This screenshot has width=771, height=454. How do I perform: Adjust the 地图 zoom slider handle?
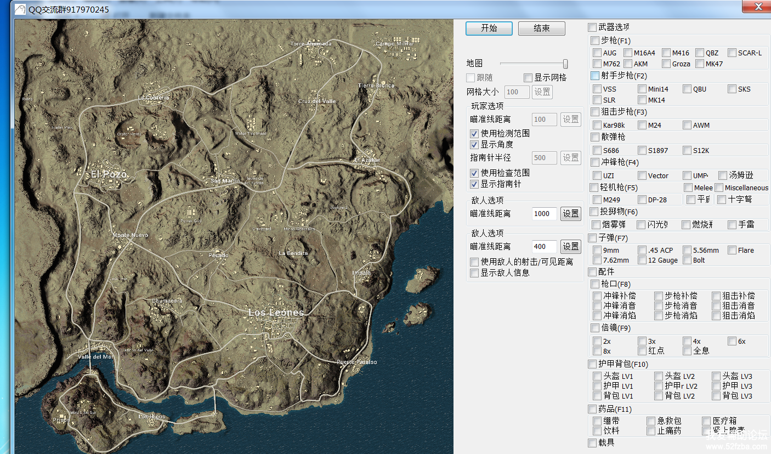point(565,64)
